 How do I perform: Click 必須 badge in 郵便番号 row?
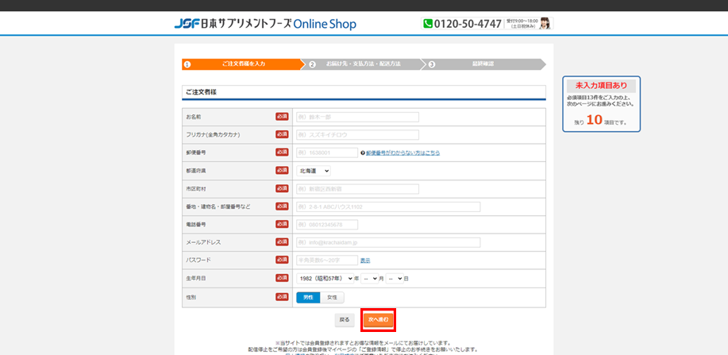pyautogui.click(x=282, y=152)
